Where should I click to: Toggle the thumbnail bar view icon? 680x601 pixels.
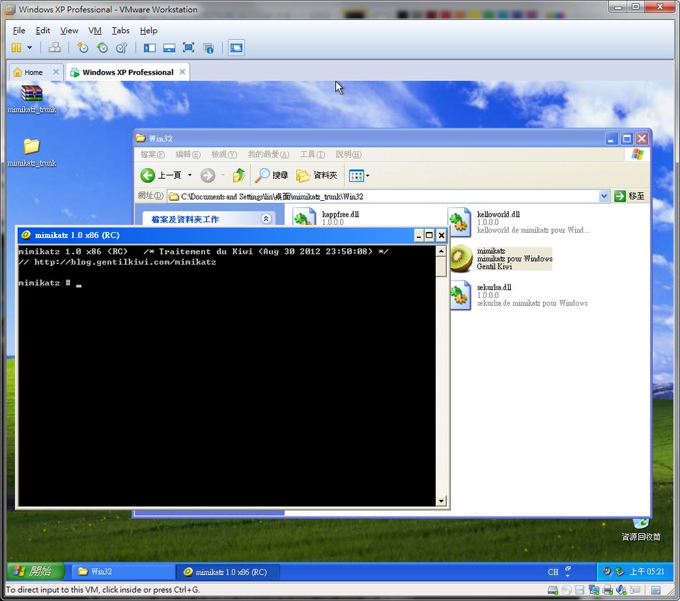169,48
